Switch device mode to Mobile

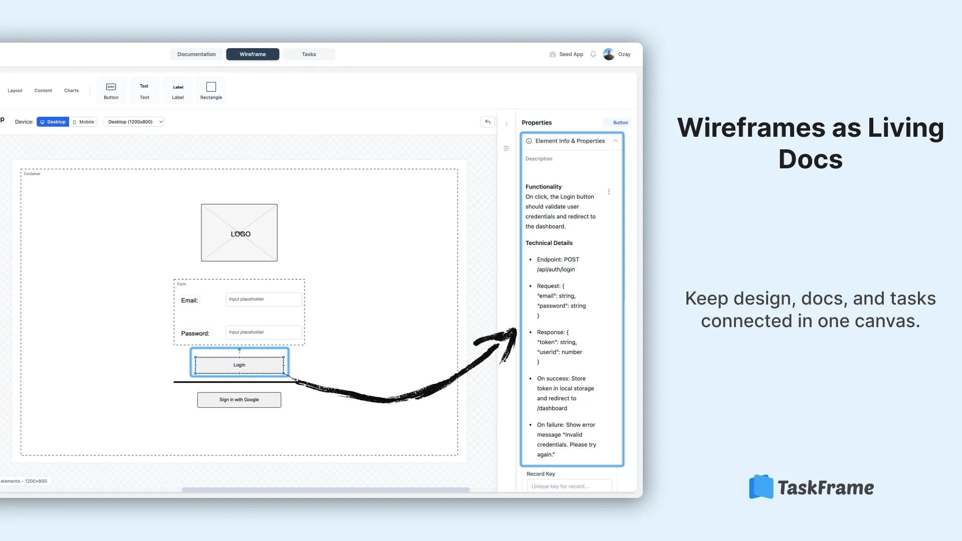pos(83,122)
